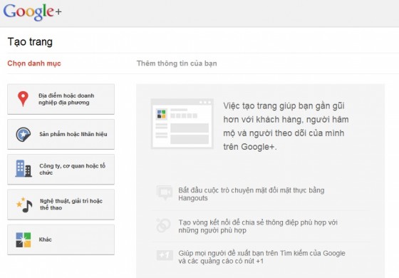Viewport: 399px width, 278px height.
Task: Click the blue star sticker icon
Action: coord(23,135)
